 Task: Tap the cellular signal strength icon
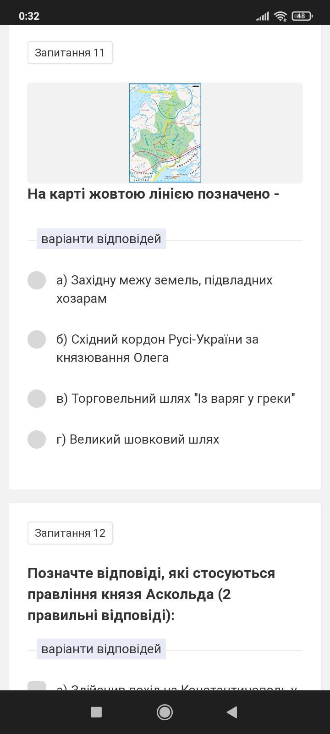click(262, 17)
